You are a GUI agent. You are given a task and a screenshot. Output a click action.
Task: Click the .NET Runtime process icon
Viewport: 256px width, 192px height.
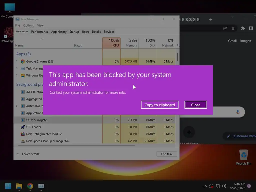coord(23,92)
